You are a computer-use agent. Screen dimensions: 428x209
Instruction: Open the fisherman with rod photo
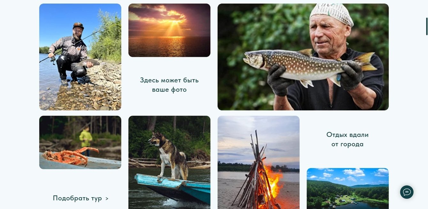80,57
